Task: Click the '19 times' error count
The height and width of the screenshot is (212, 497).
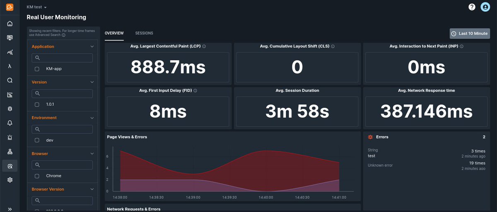Action: pos(477,163)
